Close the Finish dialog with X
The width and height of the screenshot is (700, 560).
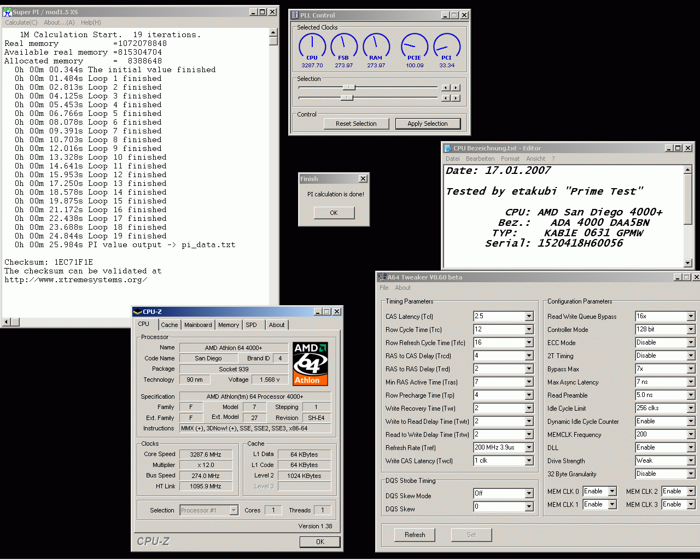tap(363, 179)
